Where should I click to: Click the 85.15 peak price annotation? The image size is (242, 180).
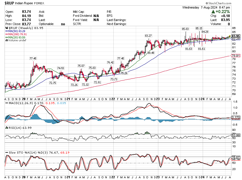[x=199, y=28]
